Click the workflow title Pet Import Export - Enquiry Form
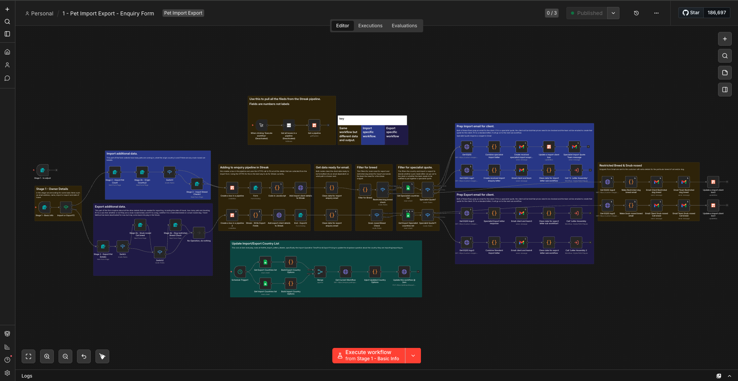 coord(108,13)
